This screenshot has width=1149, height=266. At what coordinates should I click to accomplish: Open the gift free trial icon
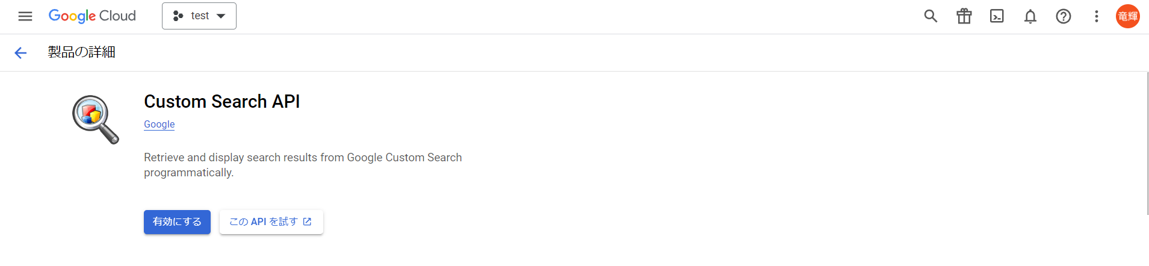coord(964,16)
